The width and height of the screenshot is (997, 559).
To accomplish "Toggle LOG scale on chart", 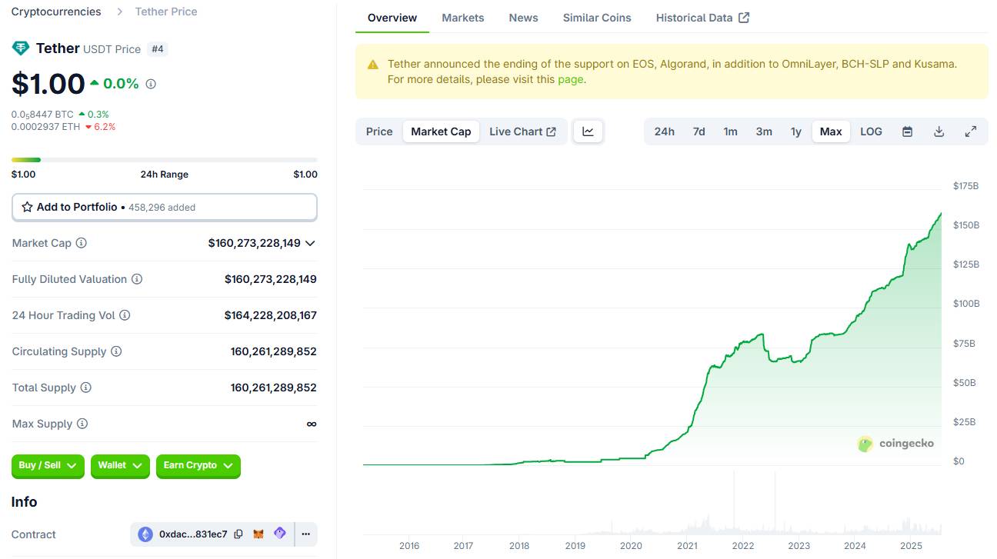I will click(871, 131).
